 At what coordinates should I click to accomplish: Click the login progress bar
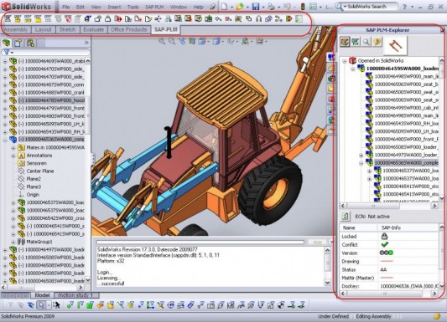[x=200, y=243]
